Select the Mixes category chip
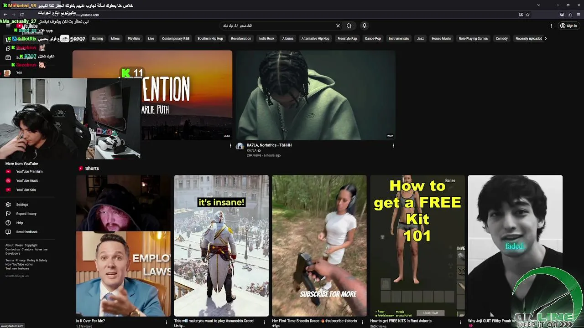Viewport: 584px width, 328px height. (x=115, y=39)
